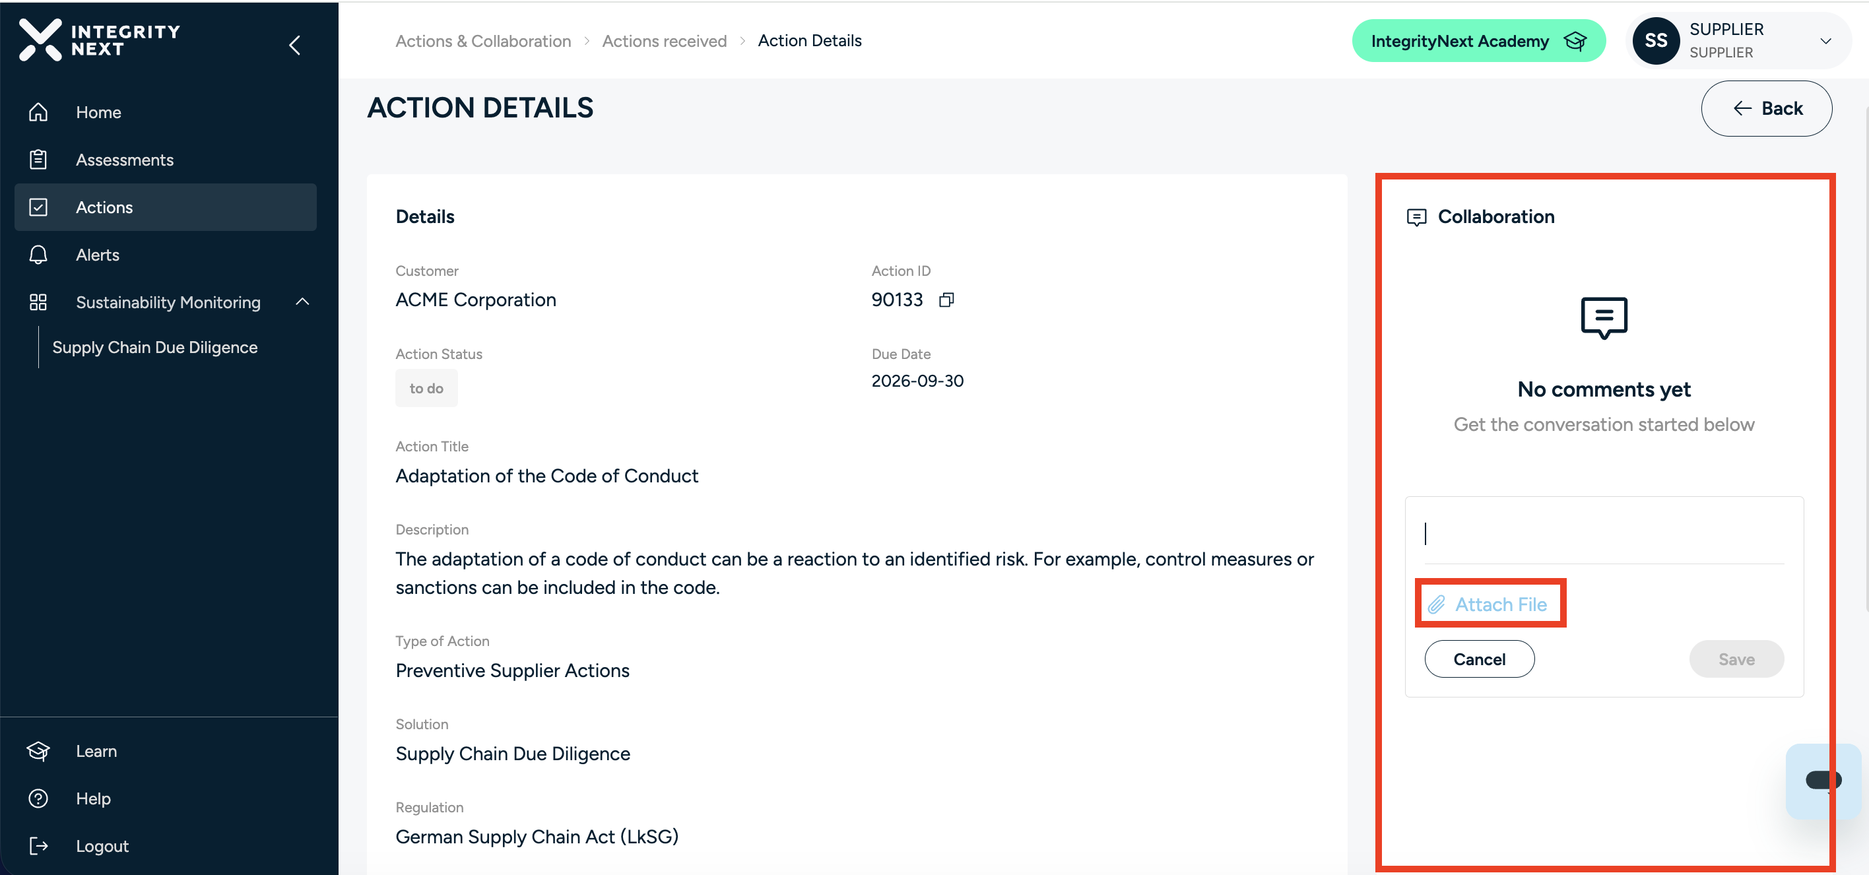Go back with the Back button
Image resolution: width=1869 pixels, height=875 pixels.
click(1766, 108)
